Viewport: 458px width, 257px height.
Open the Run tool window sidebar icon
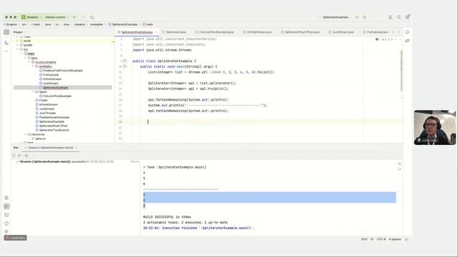point(6,206)
